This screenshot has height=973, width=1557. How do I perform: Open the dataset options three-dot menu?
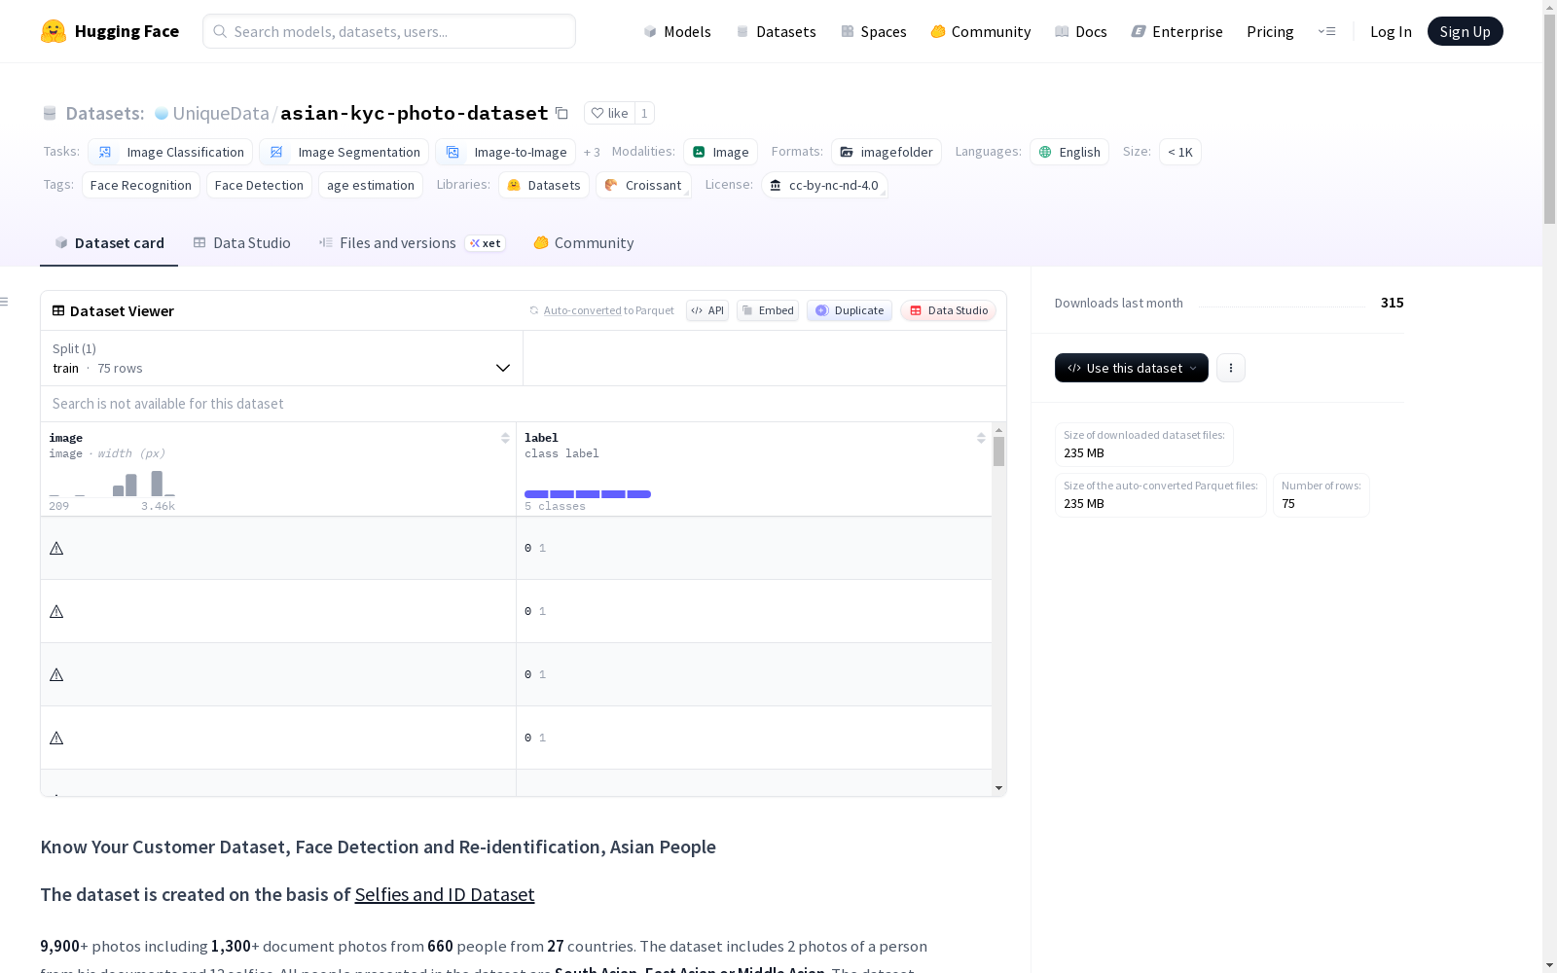click(x=1231, y=368)
